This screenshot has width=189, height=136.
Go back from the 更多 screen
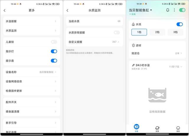pos(5,11)
